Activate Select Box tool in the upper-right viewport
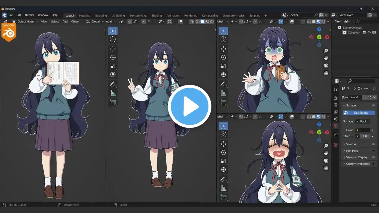The width and height of the screenshot is (379, 213). (224, 31)
